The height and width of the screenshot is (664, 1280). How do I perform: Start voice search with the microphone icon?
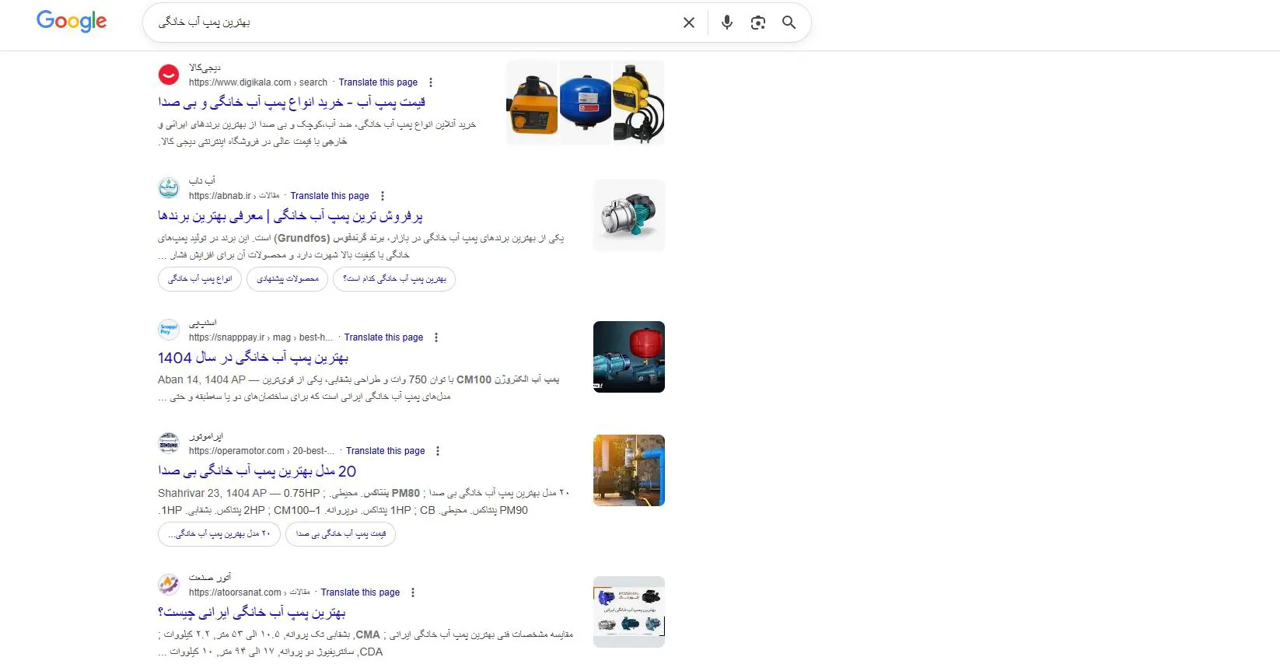[x=726, y=23]
